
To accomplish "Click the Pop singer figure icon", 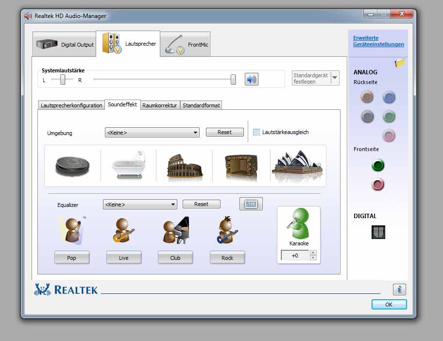I will (72, 230).
